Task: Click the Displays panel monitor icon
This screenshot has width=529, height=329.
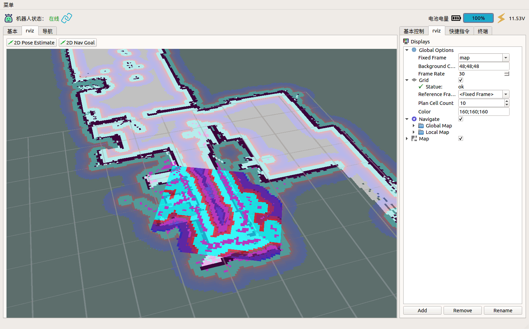Action: 406,41
